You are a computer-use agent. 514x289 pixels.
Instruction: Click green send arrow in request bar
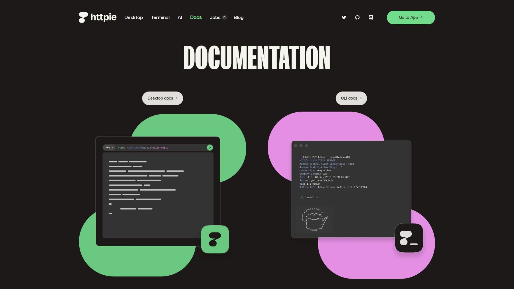[x=210, y=147]
